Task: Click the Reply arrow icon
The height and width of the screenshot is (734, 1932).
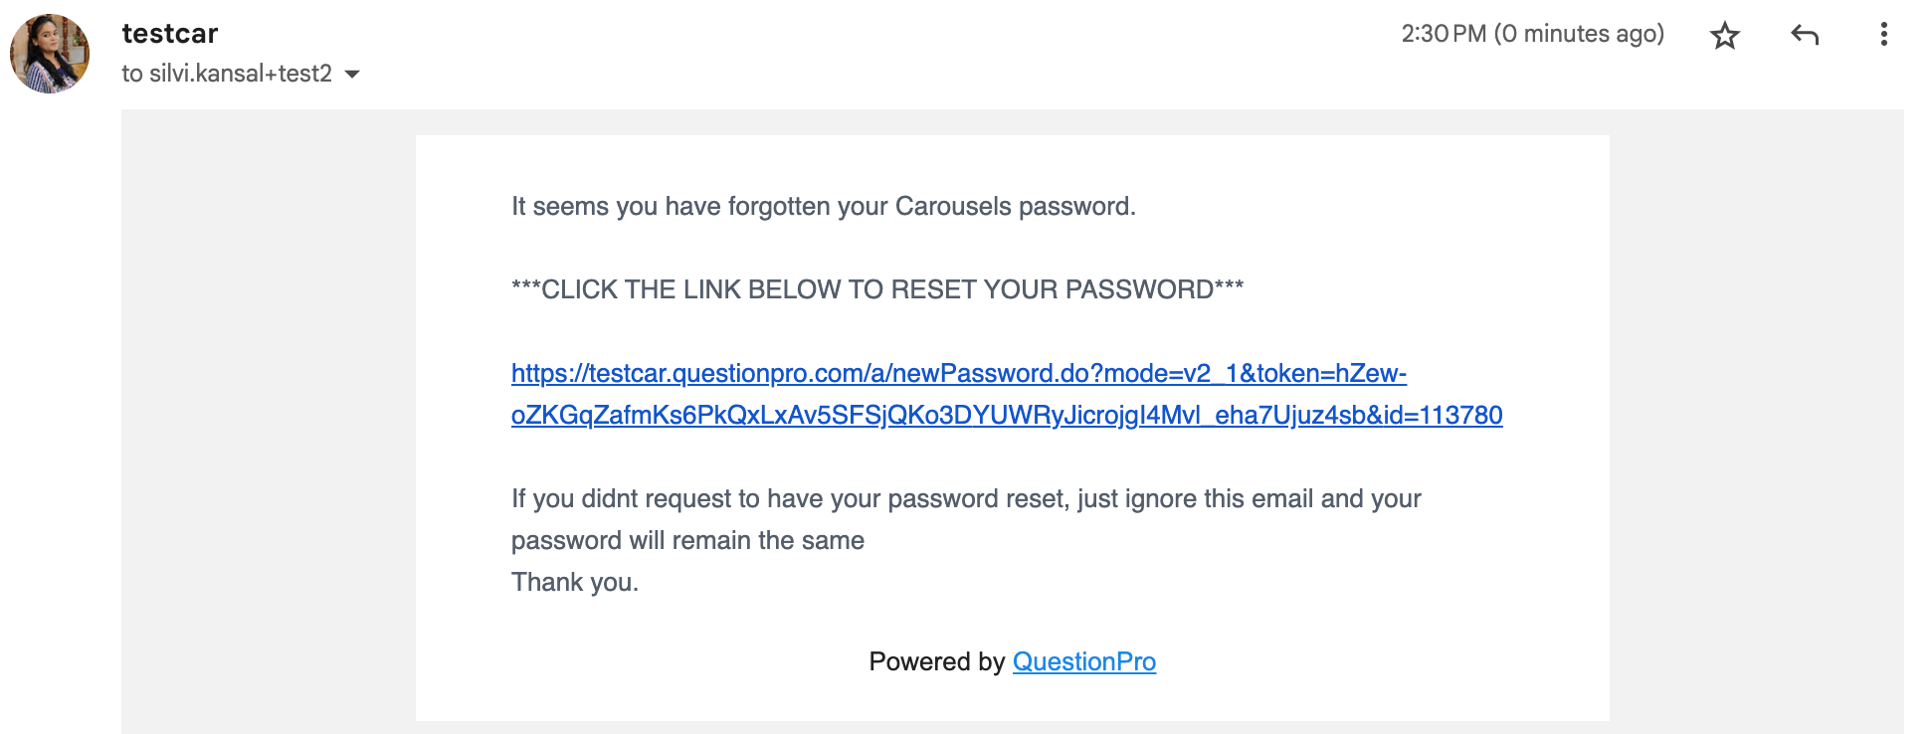Action: coord(1805,36)
